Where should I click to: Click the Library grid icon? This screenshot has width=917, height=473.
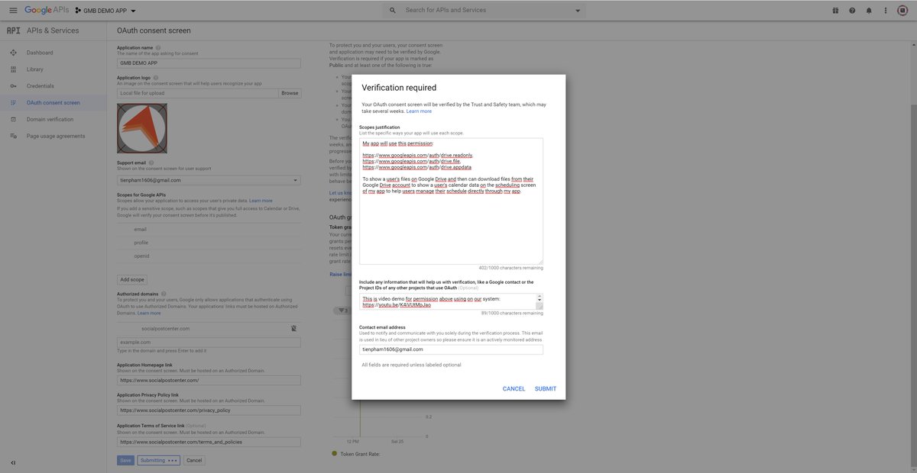13,69
